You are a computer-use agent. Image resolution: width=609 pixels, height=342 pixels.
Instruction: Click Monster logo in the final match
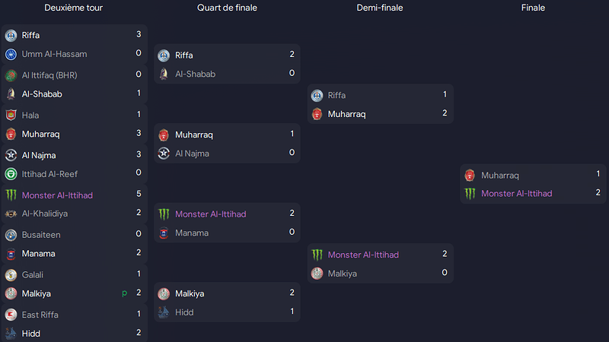coord(470,194)
